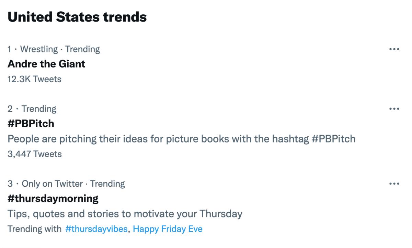The width and height of the screenshot is (412, 248).
Task: Click the Wrestling category label
Action: tap(39, 49)
